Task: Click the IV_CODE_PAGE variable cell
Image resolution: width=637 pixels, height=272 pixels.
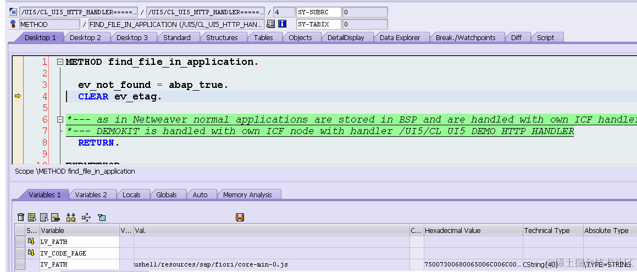Action: coord(80,253)
